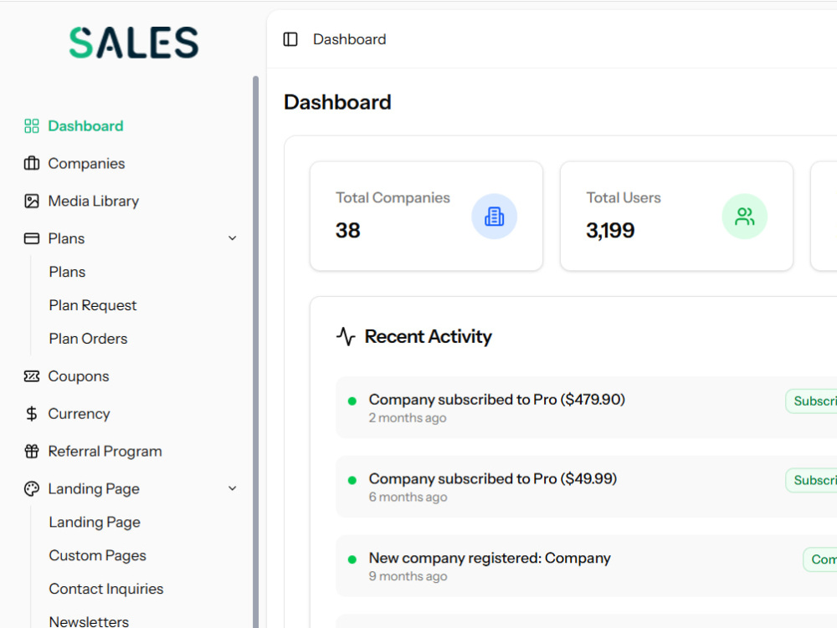Open Contact Inquiries

(106, 589)
